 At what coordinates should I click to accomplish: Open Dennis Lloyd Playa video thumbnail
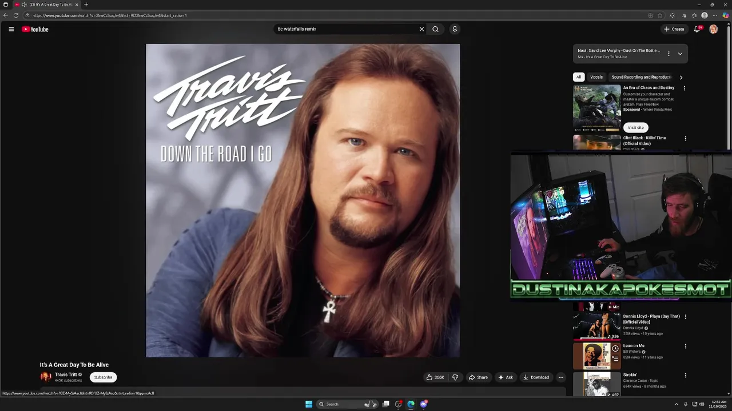[x=597, y=326]
